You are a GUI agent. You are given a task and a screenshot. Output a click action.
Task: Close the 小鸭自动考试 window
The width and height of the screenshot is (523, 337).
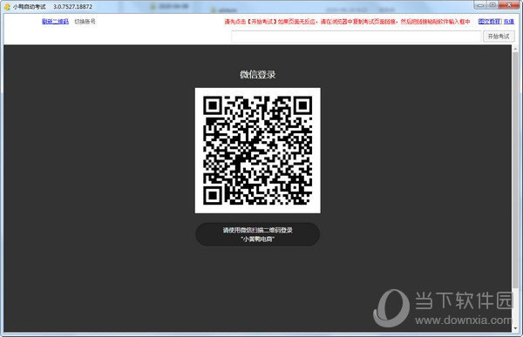click(509, 4)
